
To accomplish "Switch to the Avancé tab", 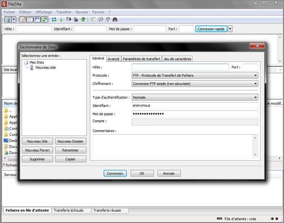I will 114,59.
